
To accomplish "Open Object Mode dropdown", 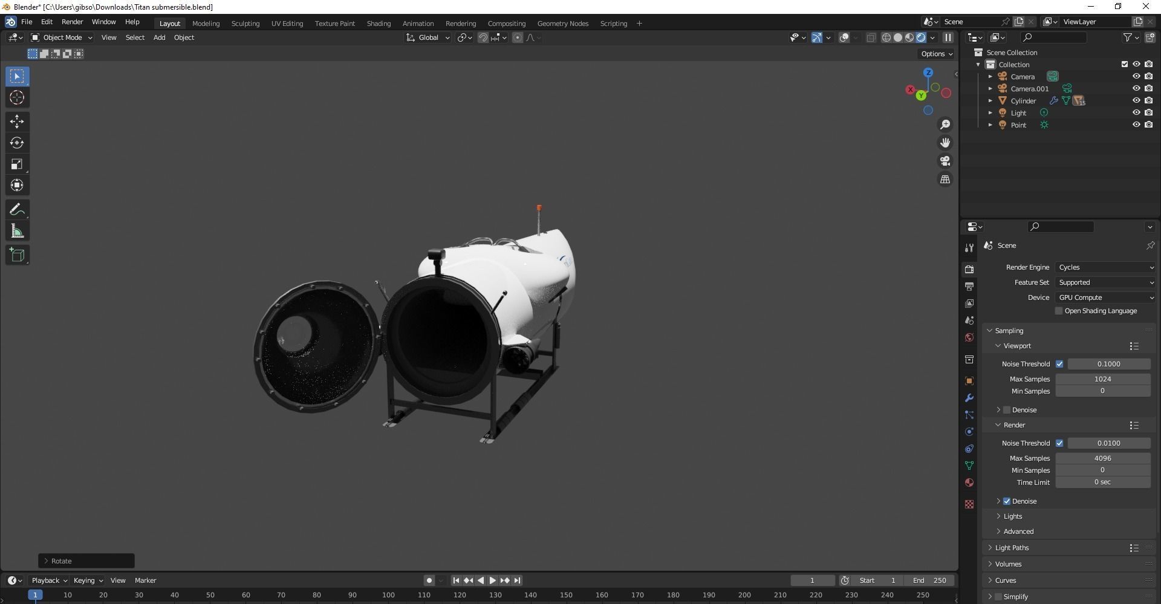I will 62,37.
